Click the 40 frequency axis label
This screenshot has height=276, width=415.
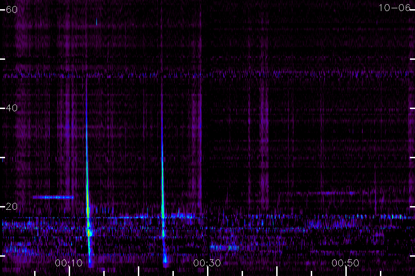tap(12, 108)
